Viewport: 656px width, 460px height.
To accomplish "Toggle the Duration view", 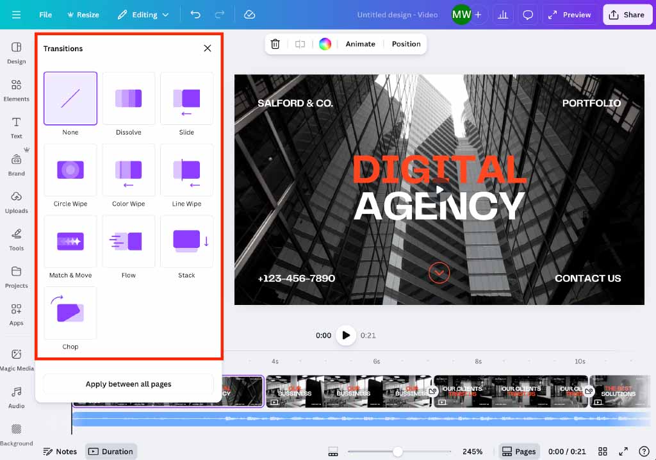I will pyautogui.click(x=111, y=451).
